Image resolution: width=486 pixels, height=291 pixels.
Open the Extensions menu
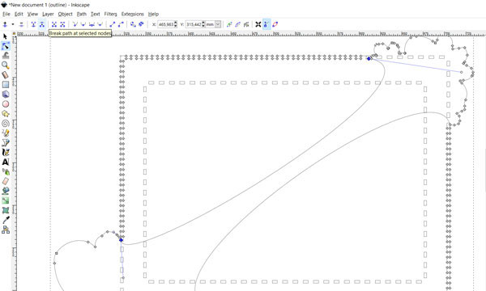132,14
